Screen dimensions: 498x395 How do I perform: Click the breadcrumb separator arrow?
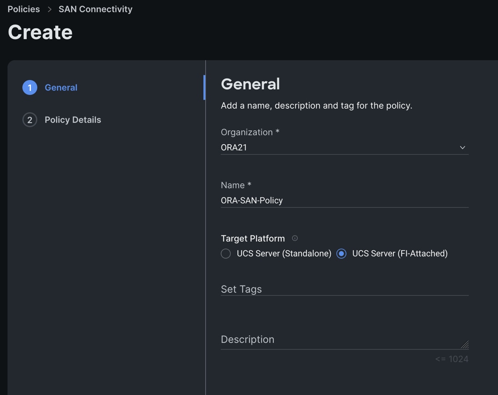coord(50,10)
